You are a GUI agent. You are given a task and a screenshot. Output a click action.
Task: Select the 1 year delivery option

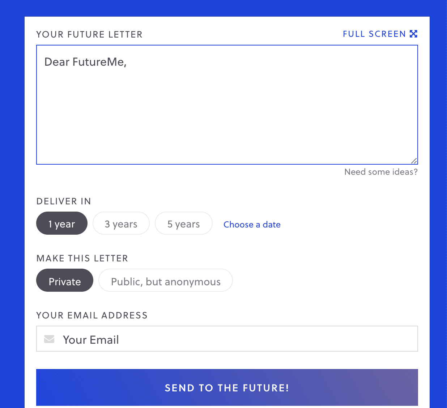click(62, 223)
